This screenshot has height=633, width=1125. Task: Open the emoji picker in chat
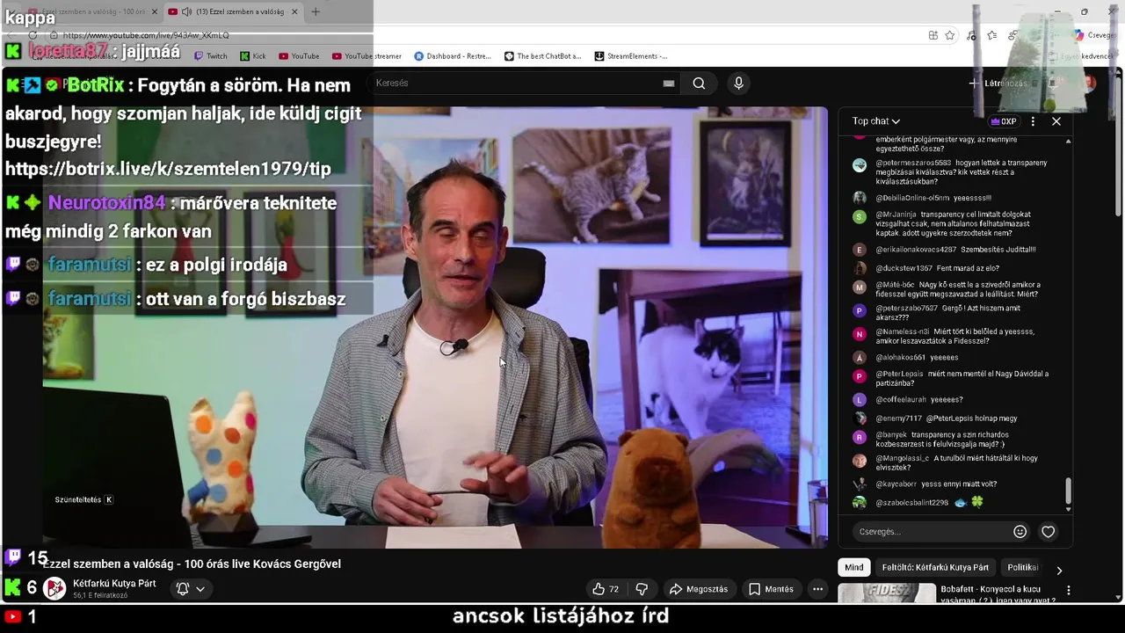click(x=1020, y=532)
